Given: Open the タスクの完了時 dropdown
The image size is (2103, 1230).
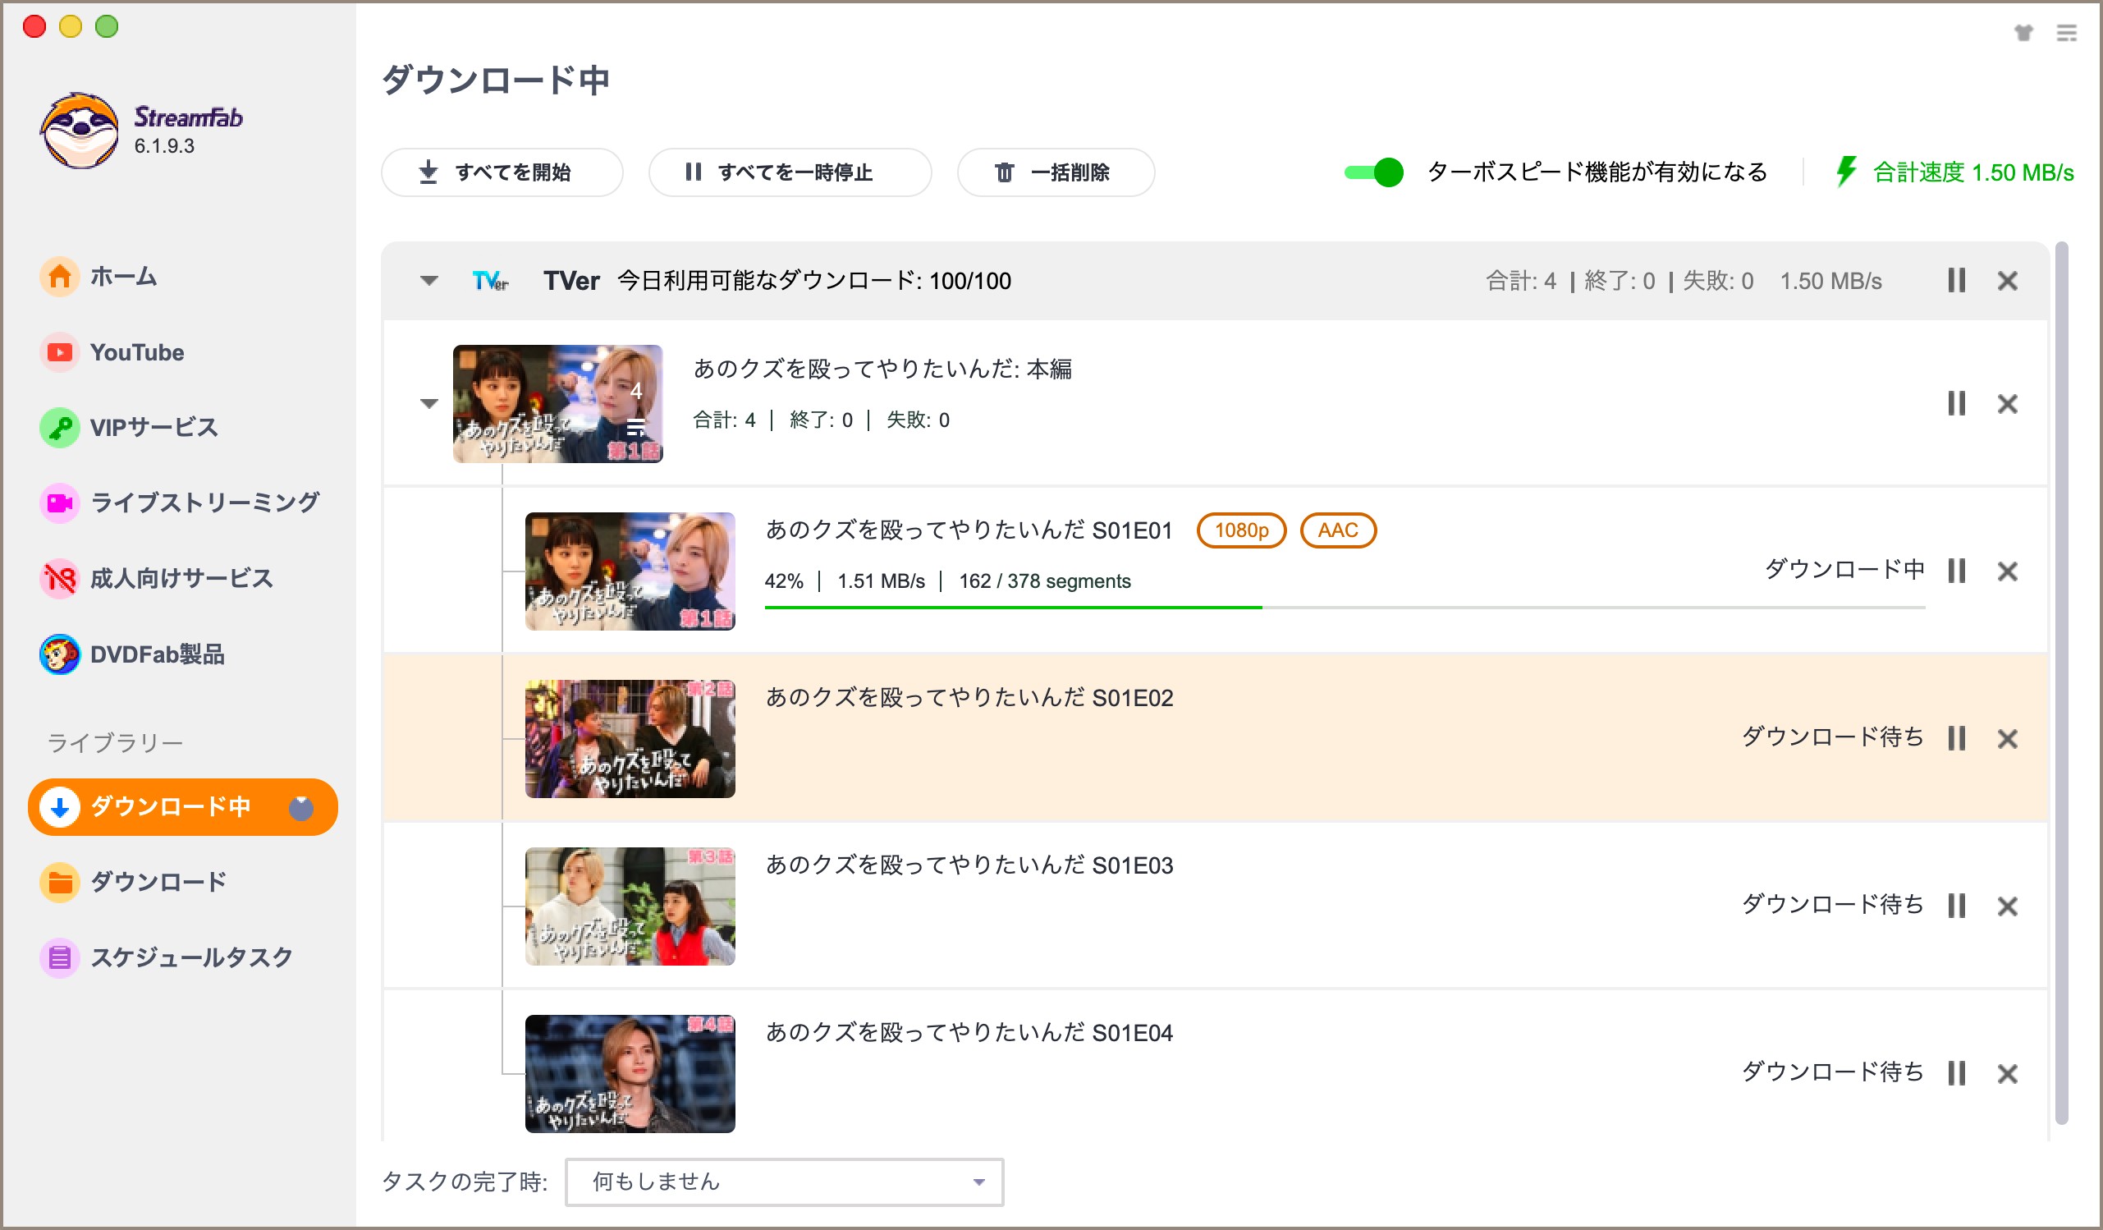Looking at the screenshot, I should [x=785, y=1182].
